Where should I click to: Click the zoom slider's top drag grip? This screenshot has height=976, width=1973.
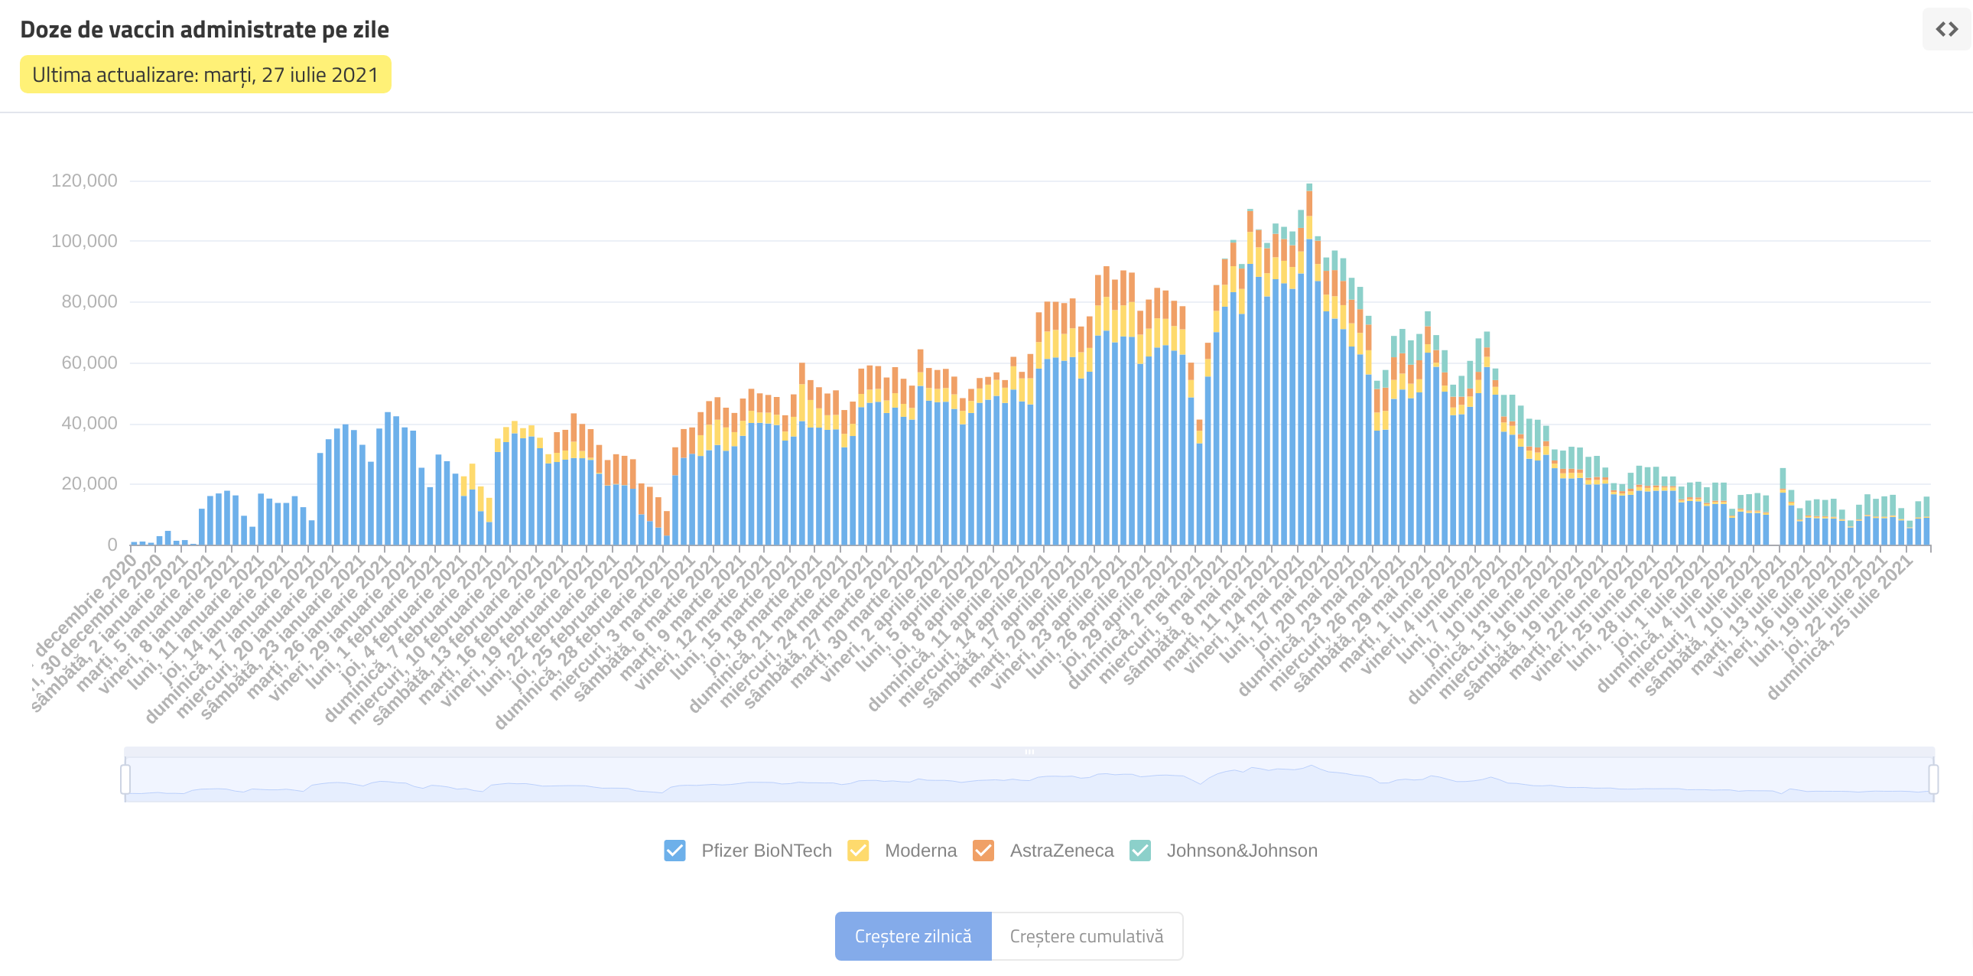[x=1029, y=752]
